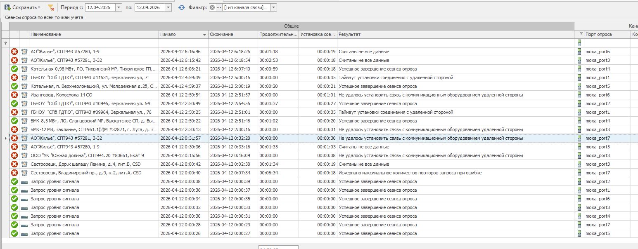Open the Период с date picker dropdown
The height and width of the screenshot is (249, 638).
click(x=119, y=7)
